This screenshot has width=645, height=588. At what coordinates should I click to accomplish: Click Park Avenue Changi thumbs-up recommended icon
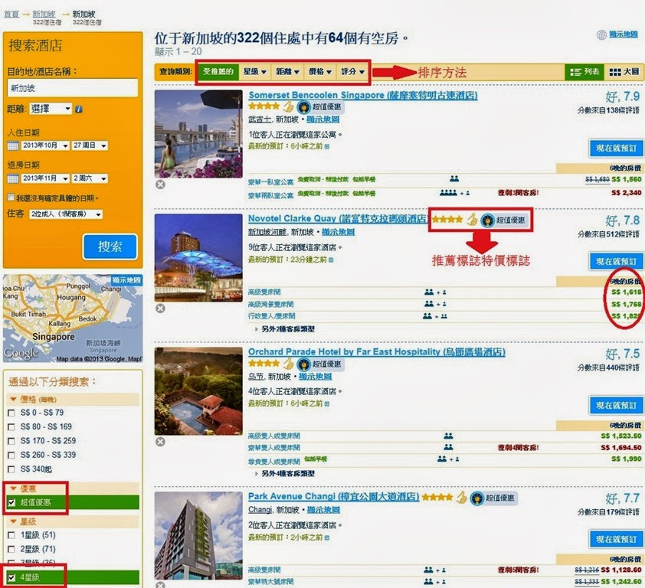(462, 498)
